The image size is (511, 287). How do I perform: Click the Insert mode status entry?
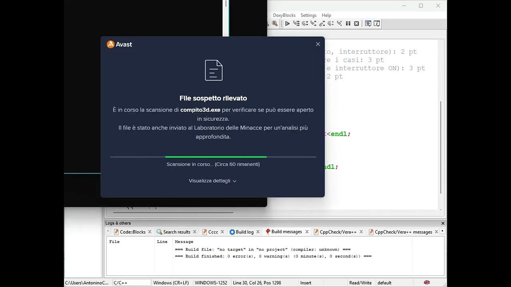click(x=306, y=283)
